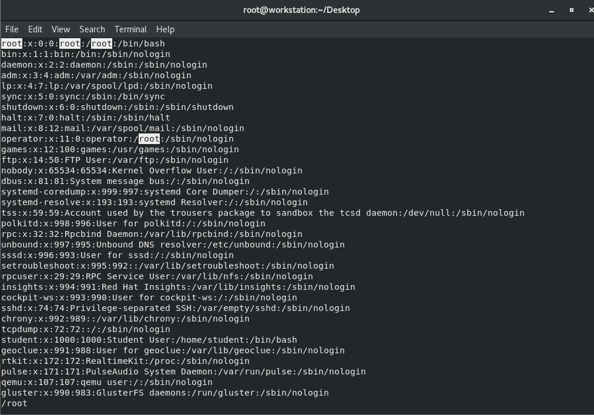Click the adm:x:3:4 line
Image resolution: width=594 pixels, height=415 pixels.
96,75
